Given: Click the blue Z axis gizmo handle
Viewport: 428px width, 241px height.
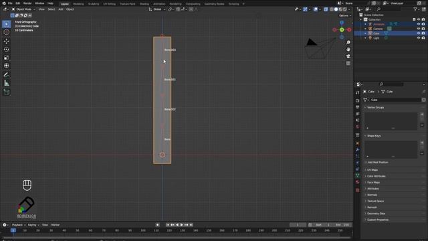Looking at the screenshot, I should click(x=342, y=23).
